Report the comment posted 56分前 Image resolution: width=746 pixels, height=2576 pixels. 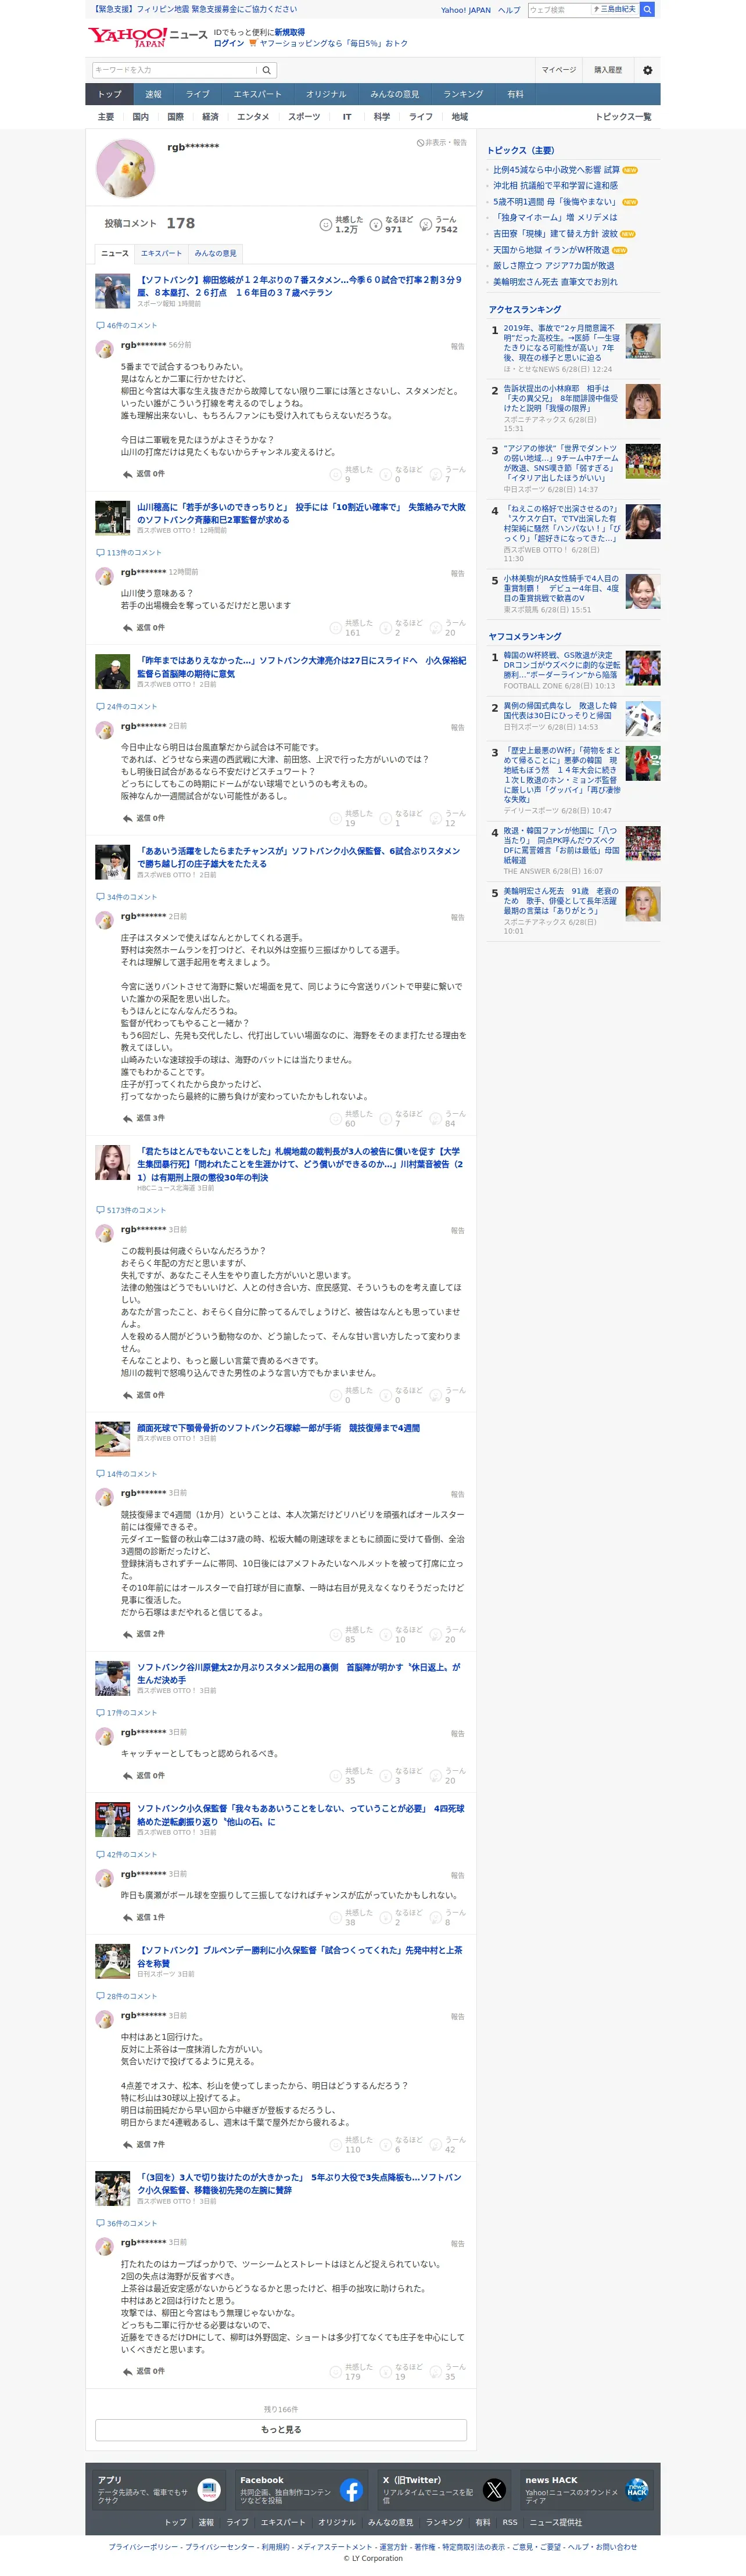[457, 346]
